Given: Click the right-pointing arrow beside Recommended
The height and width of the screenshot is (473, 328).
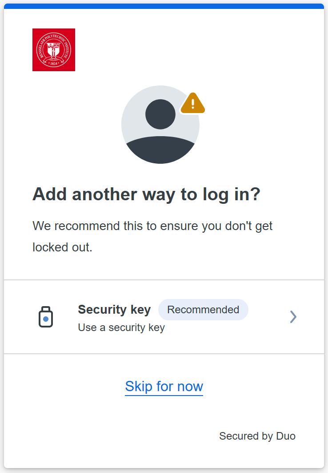Looking at the screenshot, I should click(293, 316).
